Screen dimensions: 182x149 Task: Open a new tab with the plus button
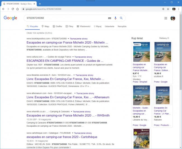(40, 4)
